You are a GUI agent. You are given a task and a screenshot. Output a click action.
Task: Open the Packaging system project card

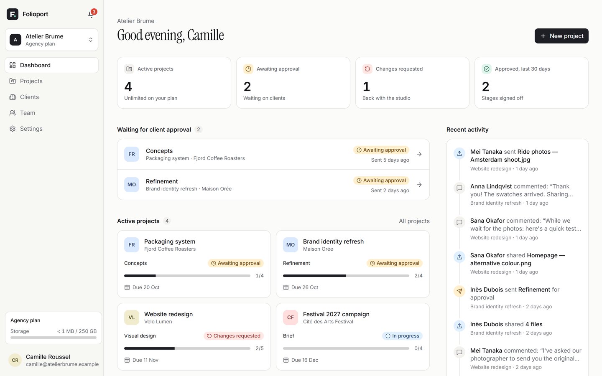click(194, 264)
